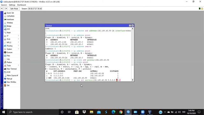The image size is (204, 115).
Task: Open Google Chrome from taskbar
Action: click(121, 112)
